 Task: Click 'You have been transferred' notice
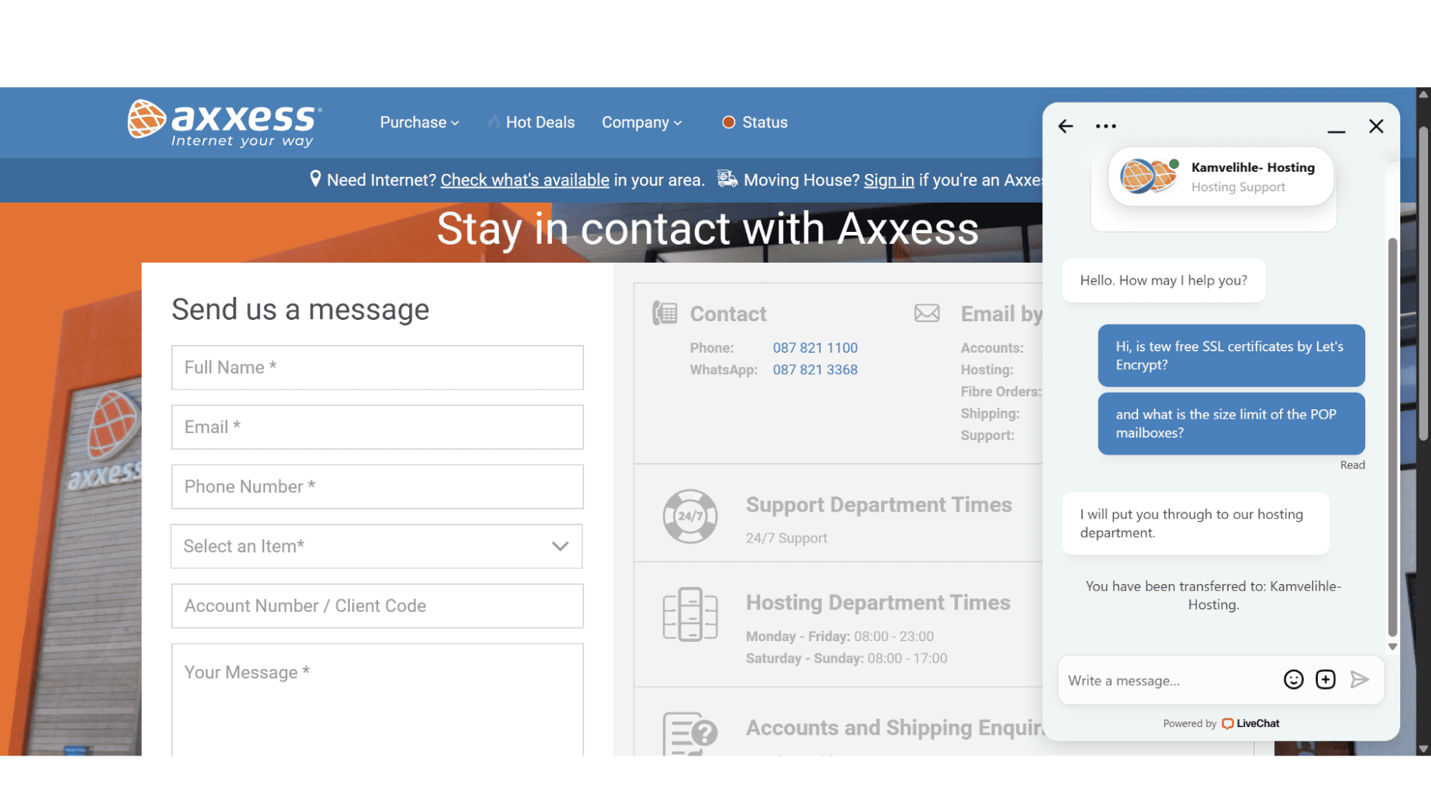[1213, 595]
